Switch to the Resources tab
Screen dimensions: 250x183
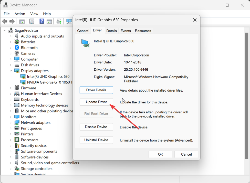click(143, 31)
